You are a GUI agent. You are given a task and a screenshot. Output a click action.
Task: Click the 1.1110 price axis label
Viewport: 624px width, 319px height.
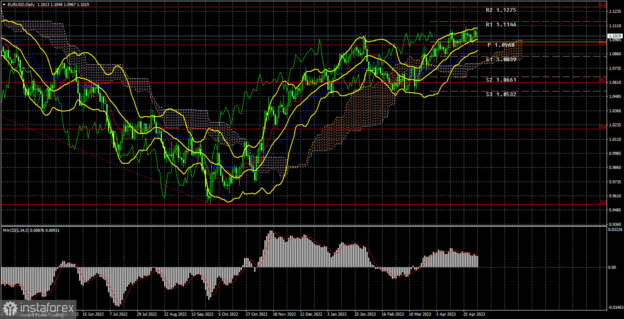pyautogui.click(x=614, y=26)
